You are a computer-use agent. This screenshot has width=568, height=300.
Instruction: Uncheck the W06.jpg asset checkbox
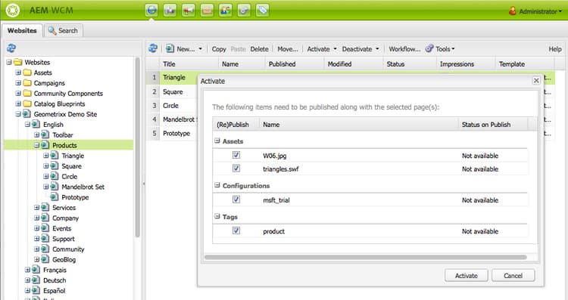(x=236, y=155)
